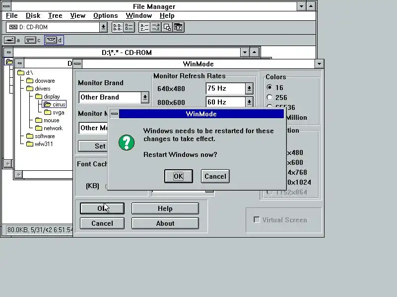Image resolution: width=397 pixels, height=297 pixels.
Task: Open the wfw311 folder icon
Action: pos(30,144)
